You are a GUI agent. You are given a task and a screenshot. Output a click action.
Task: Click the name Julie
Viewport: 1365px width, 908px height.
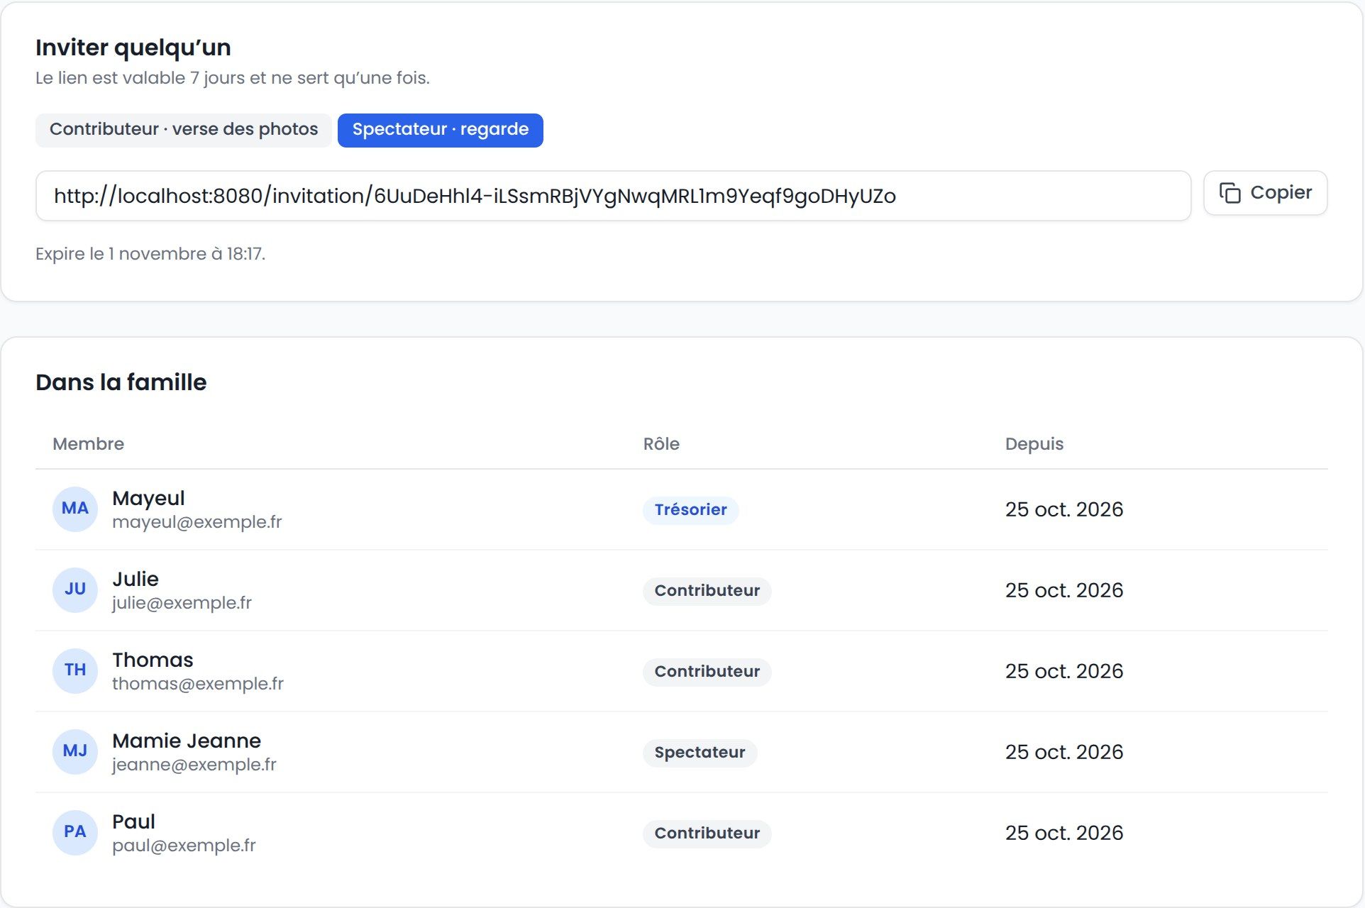(136, 579)
